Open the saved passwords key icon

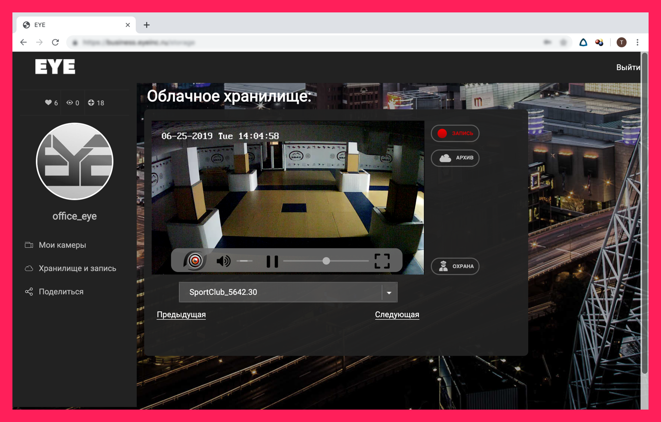(547, 43)
